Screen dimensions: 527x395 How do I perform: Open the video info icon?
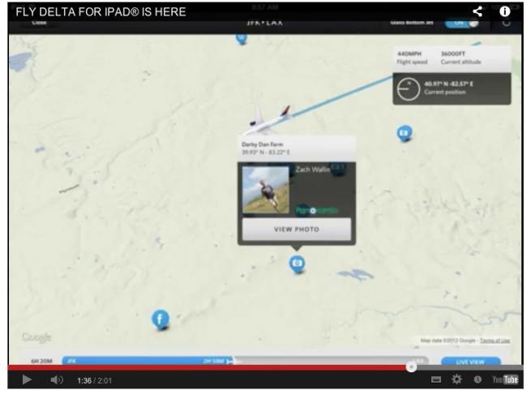(x=504, y=11)
